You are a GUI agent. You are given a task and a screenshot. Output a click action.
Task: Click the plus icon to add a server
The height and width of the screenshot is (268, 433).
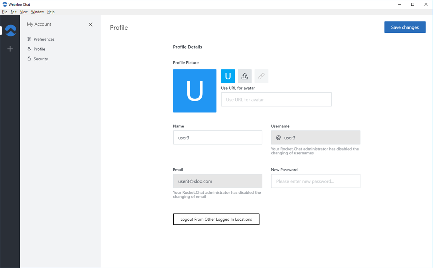point(10,49)
